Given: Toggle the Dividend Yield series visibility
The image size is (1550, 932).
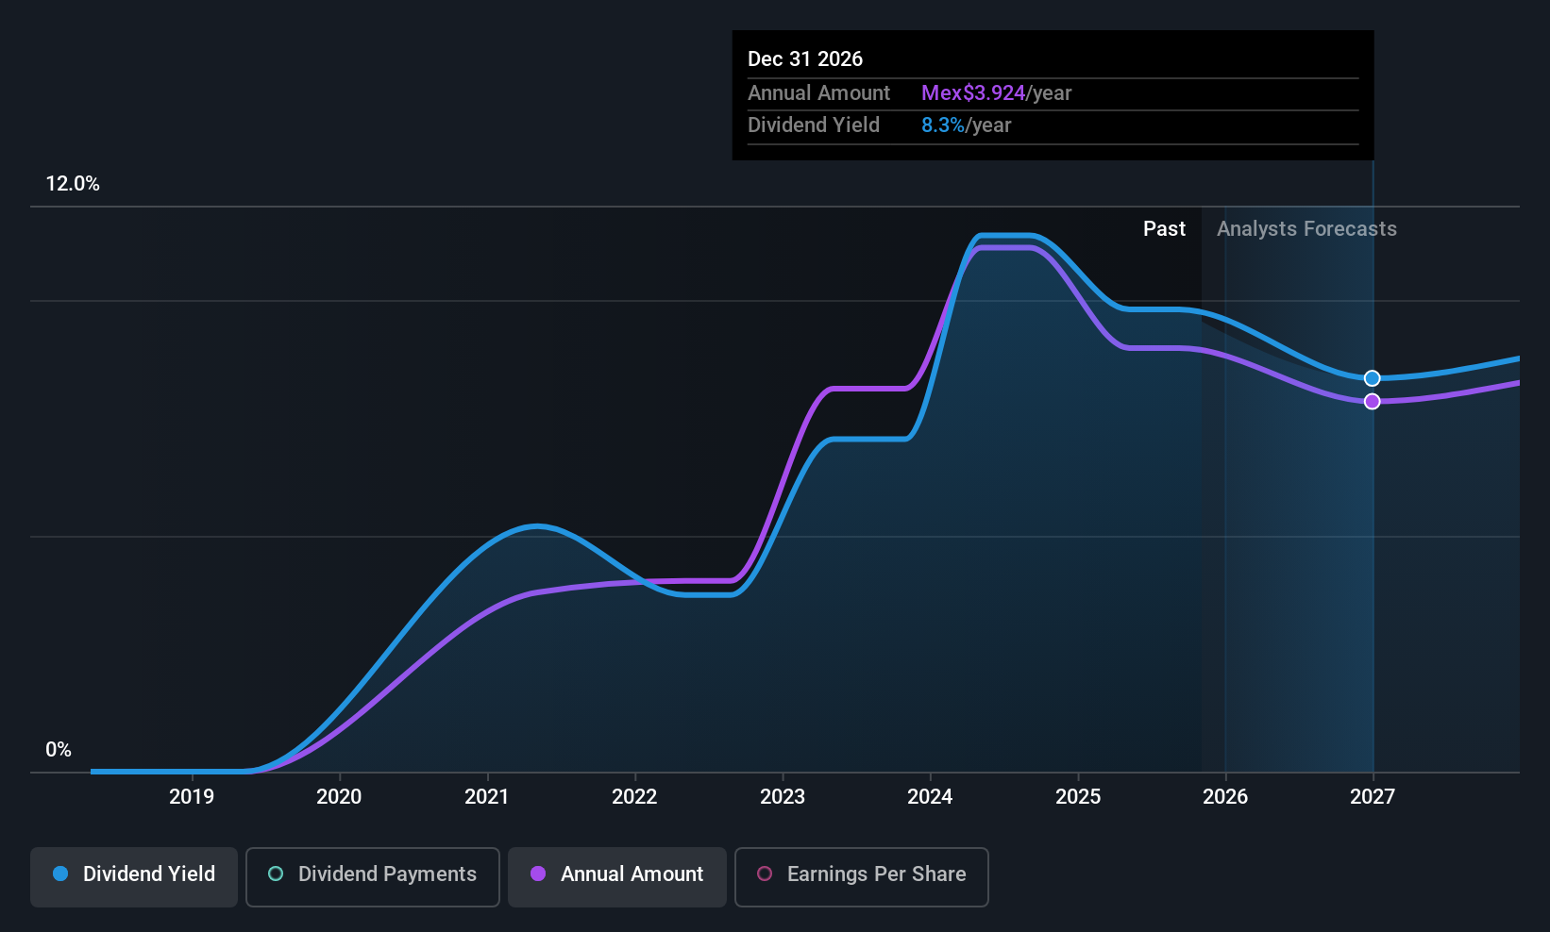Looking at the screenshot, I should click(x=133, y=875).
